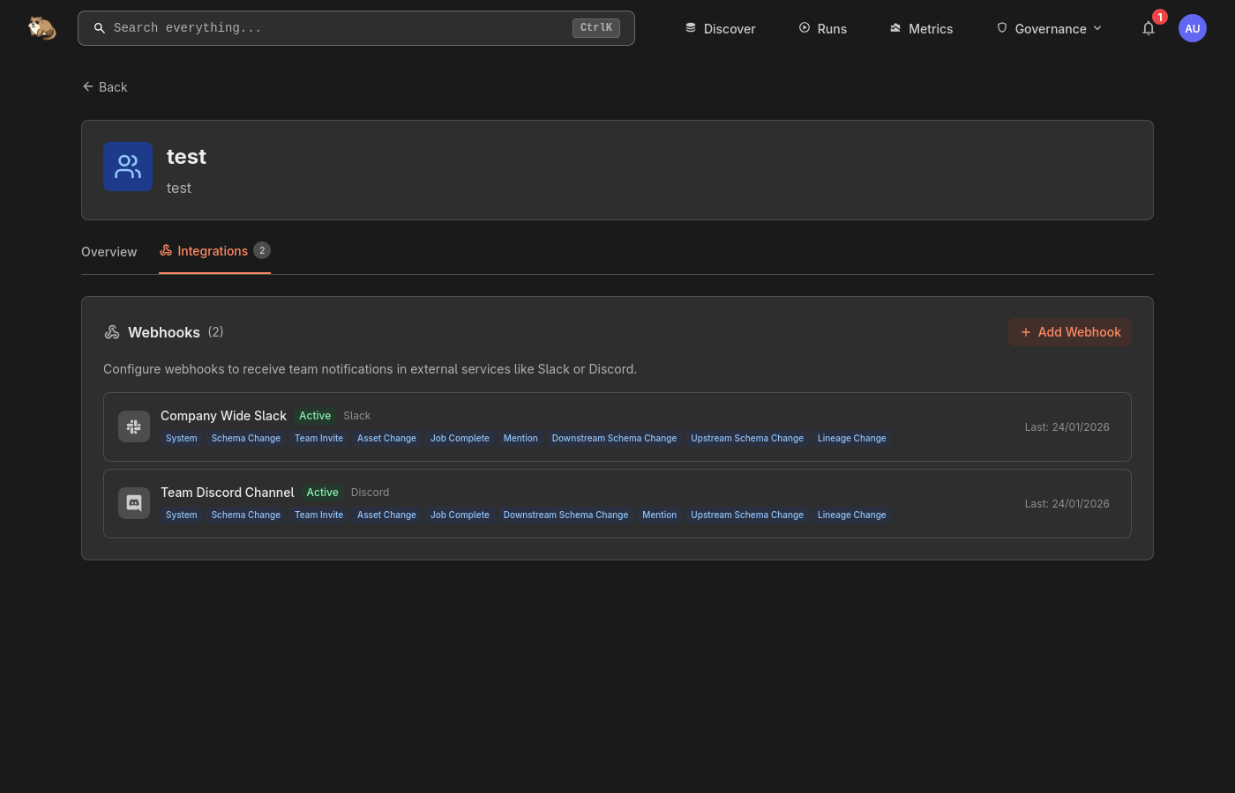Click the Back link above the team header

104,86
